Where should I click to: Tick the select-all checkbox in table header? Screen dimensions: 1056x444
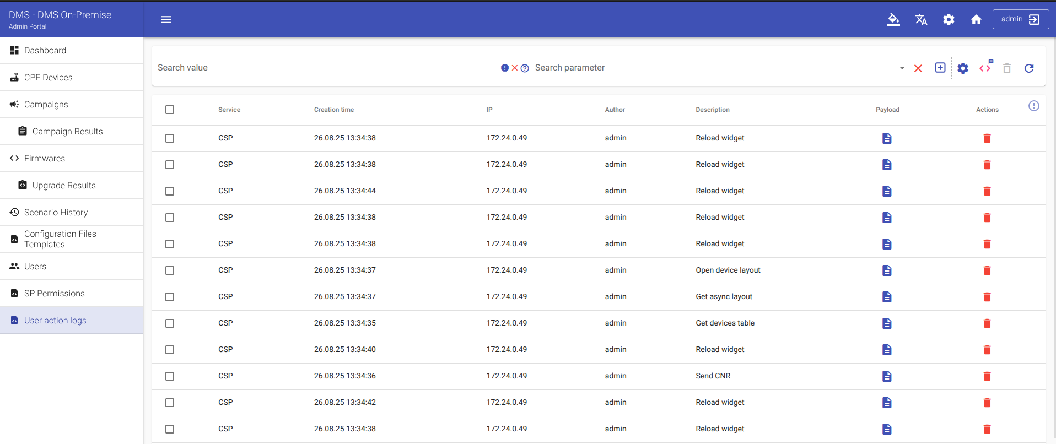(x=170, y=110)
